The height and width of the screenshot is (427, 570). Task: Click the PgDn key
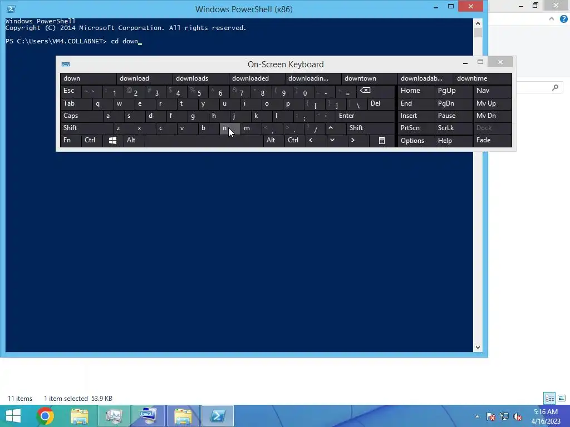coord(453,103)
